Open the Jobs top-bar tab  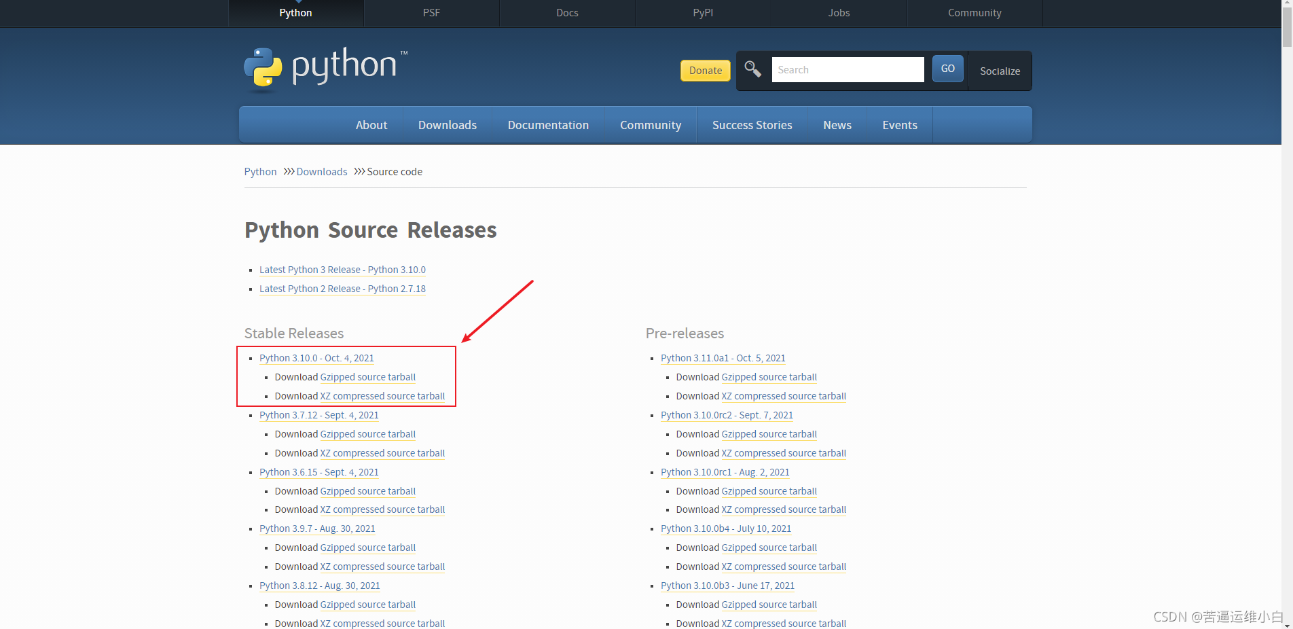tap(839, 13)
